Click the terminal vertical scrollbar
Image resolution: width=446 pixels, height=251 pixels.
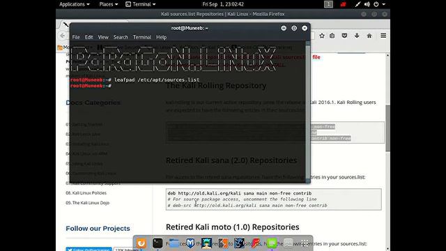pyautogui.click(x=308, y=112)
